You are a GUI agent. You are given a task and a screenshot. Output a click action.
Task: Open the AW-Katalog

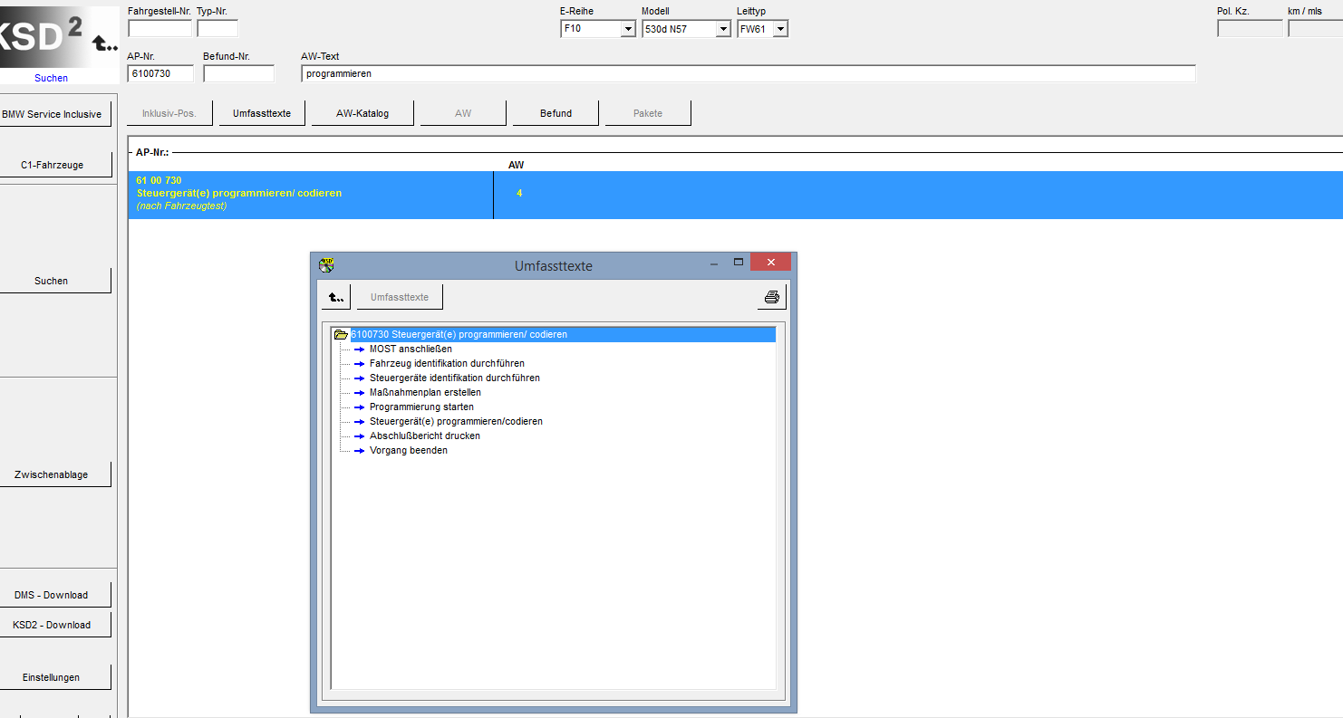(x=362, y=113)
